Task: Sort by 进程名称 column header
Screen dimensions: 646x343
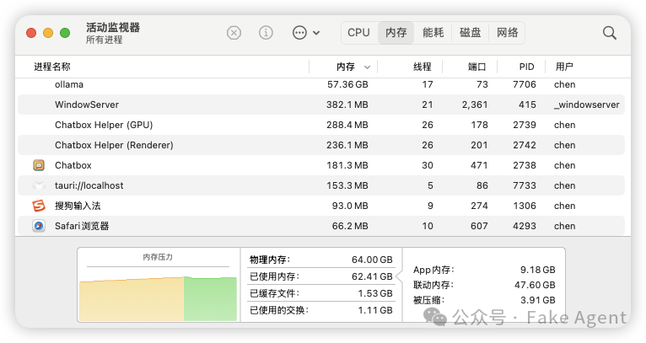Action: [x=52, y=67]
